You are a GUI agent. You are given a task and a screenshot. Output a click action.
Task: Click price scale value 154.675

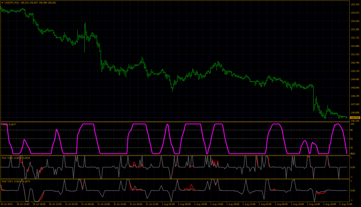355,13
